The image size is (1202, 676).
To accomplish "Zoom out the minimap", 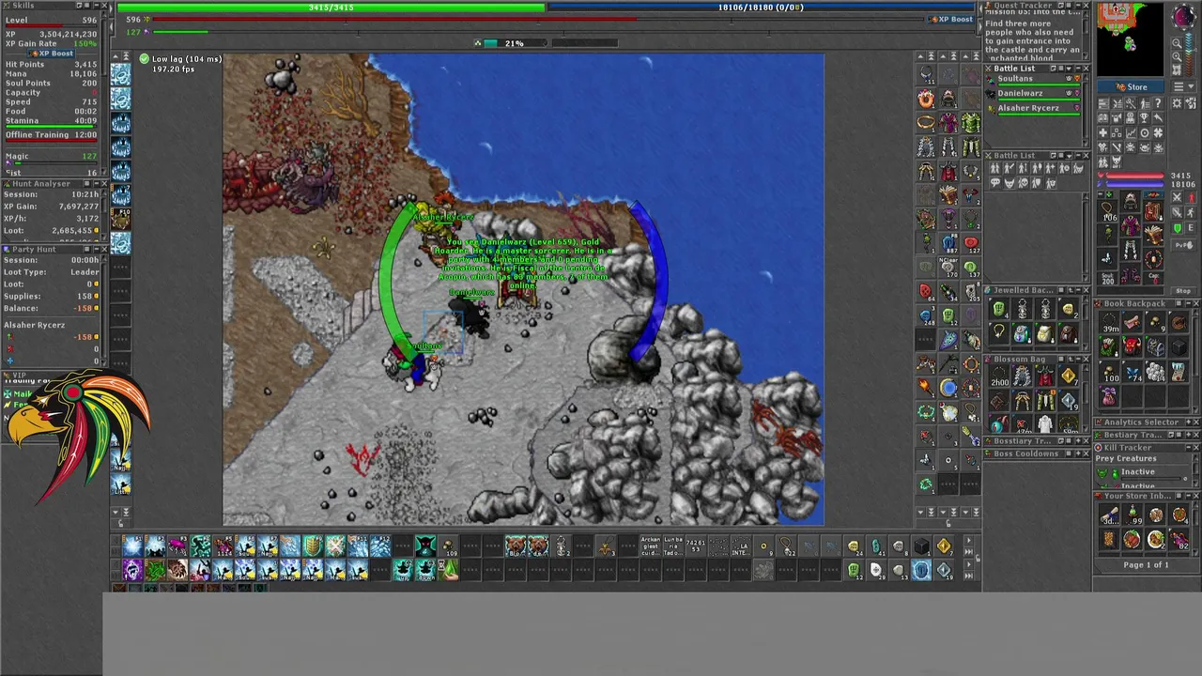I will pos(1177,42).
